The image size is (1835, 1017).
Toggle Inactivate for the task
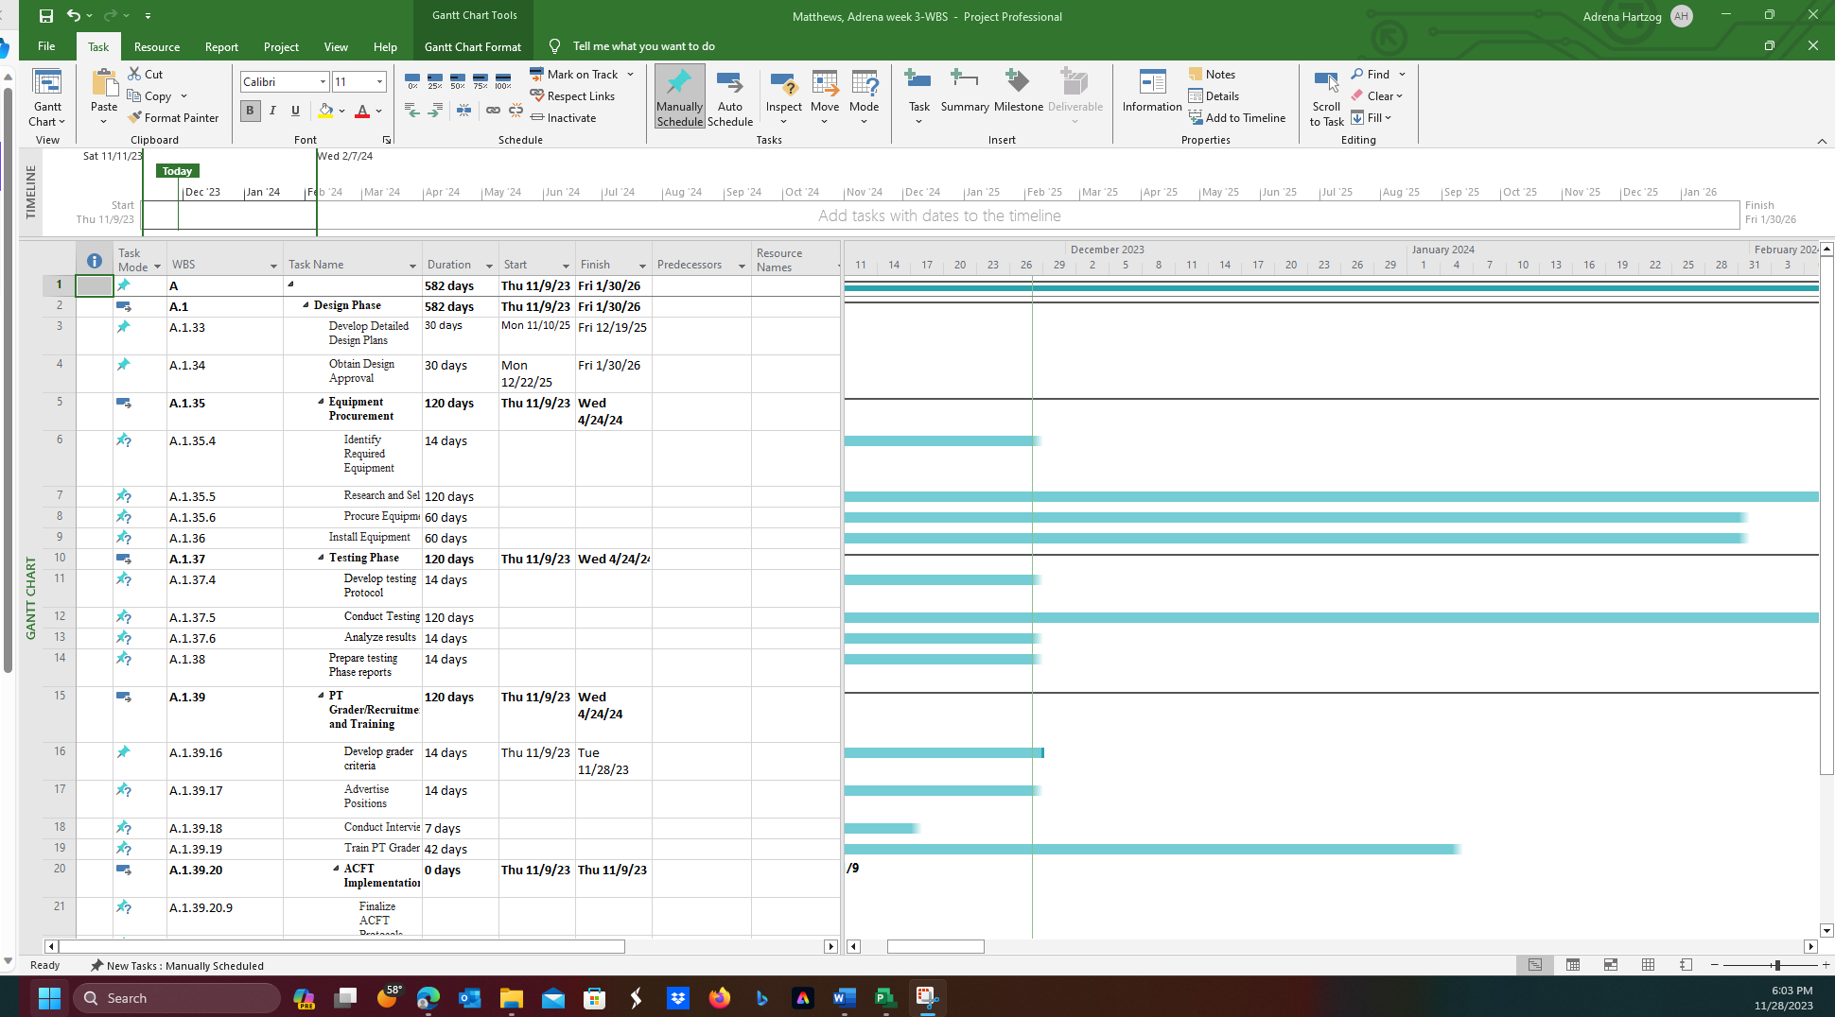tap(564, 117)
